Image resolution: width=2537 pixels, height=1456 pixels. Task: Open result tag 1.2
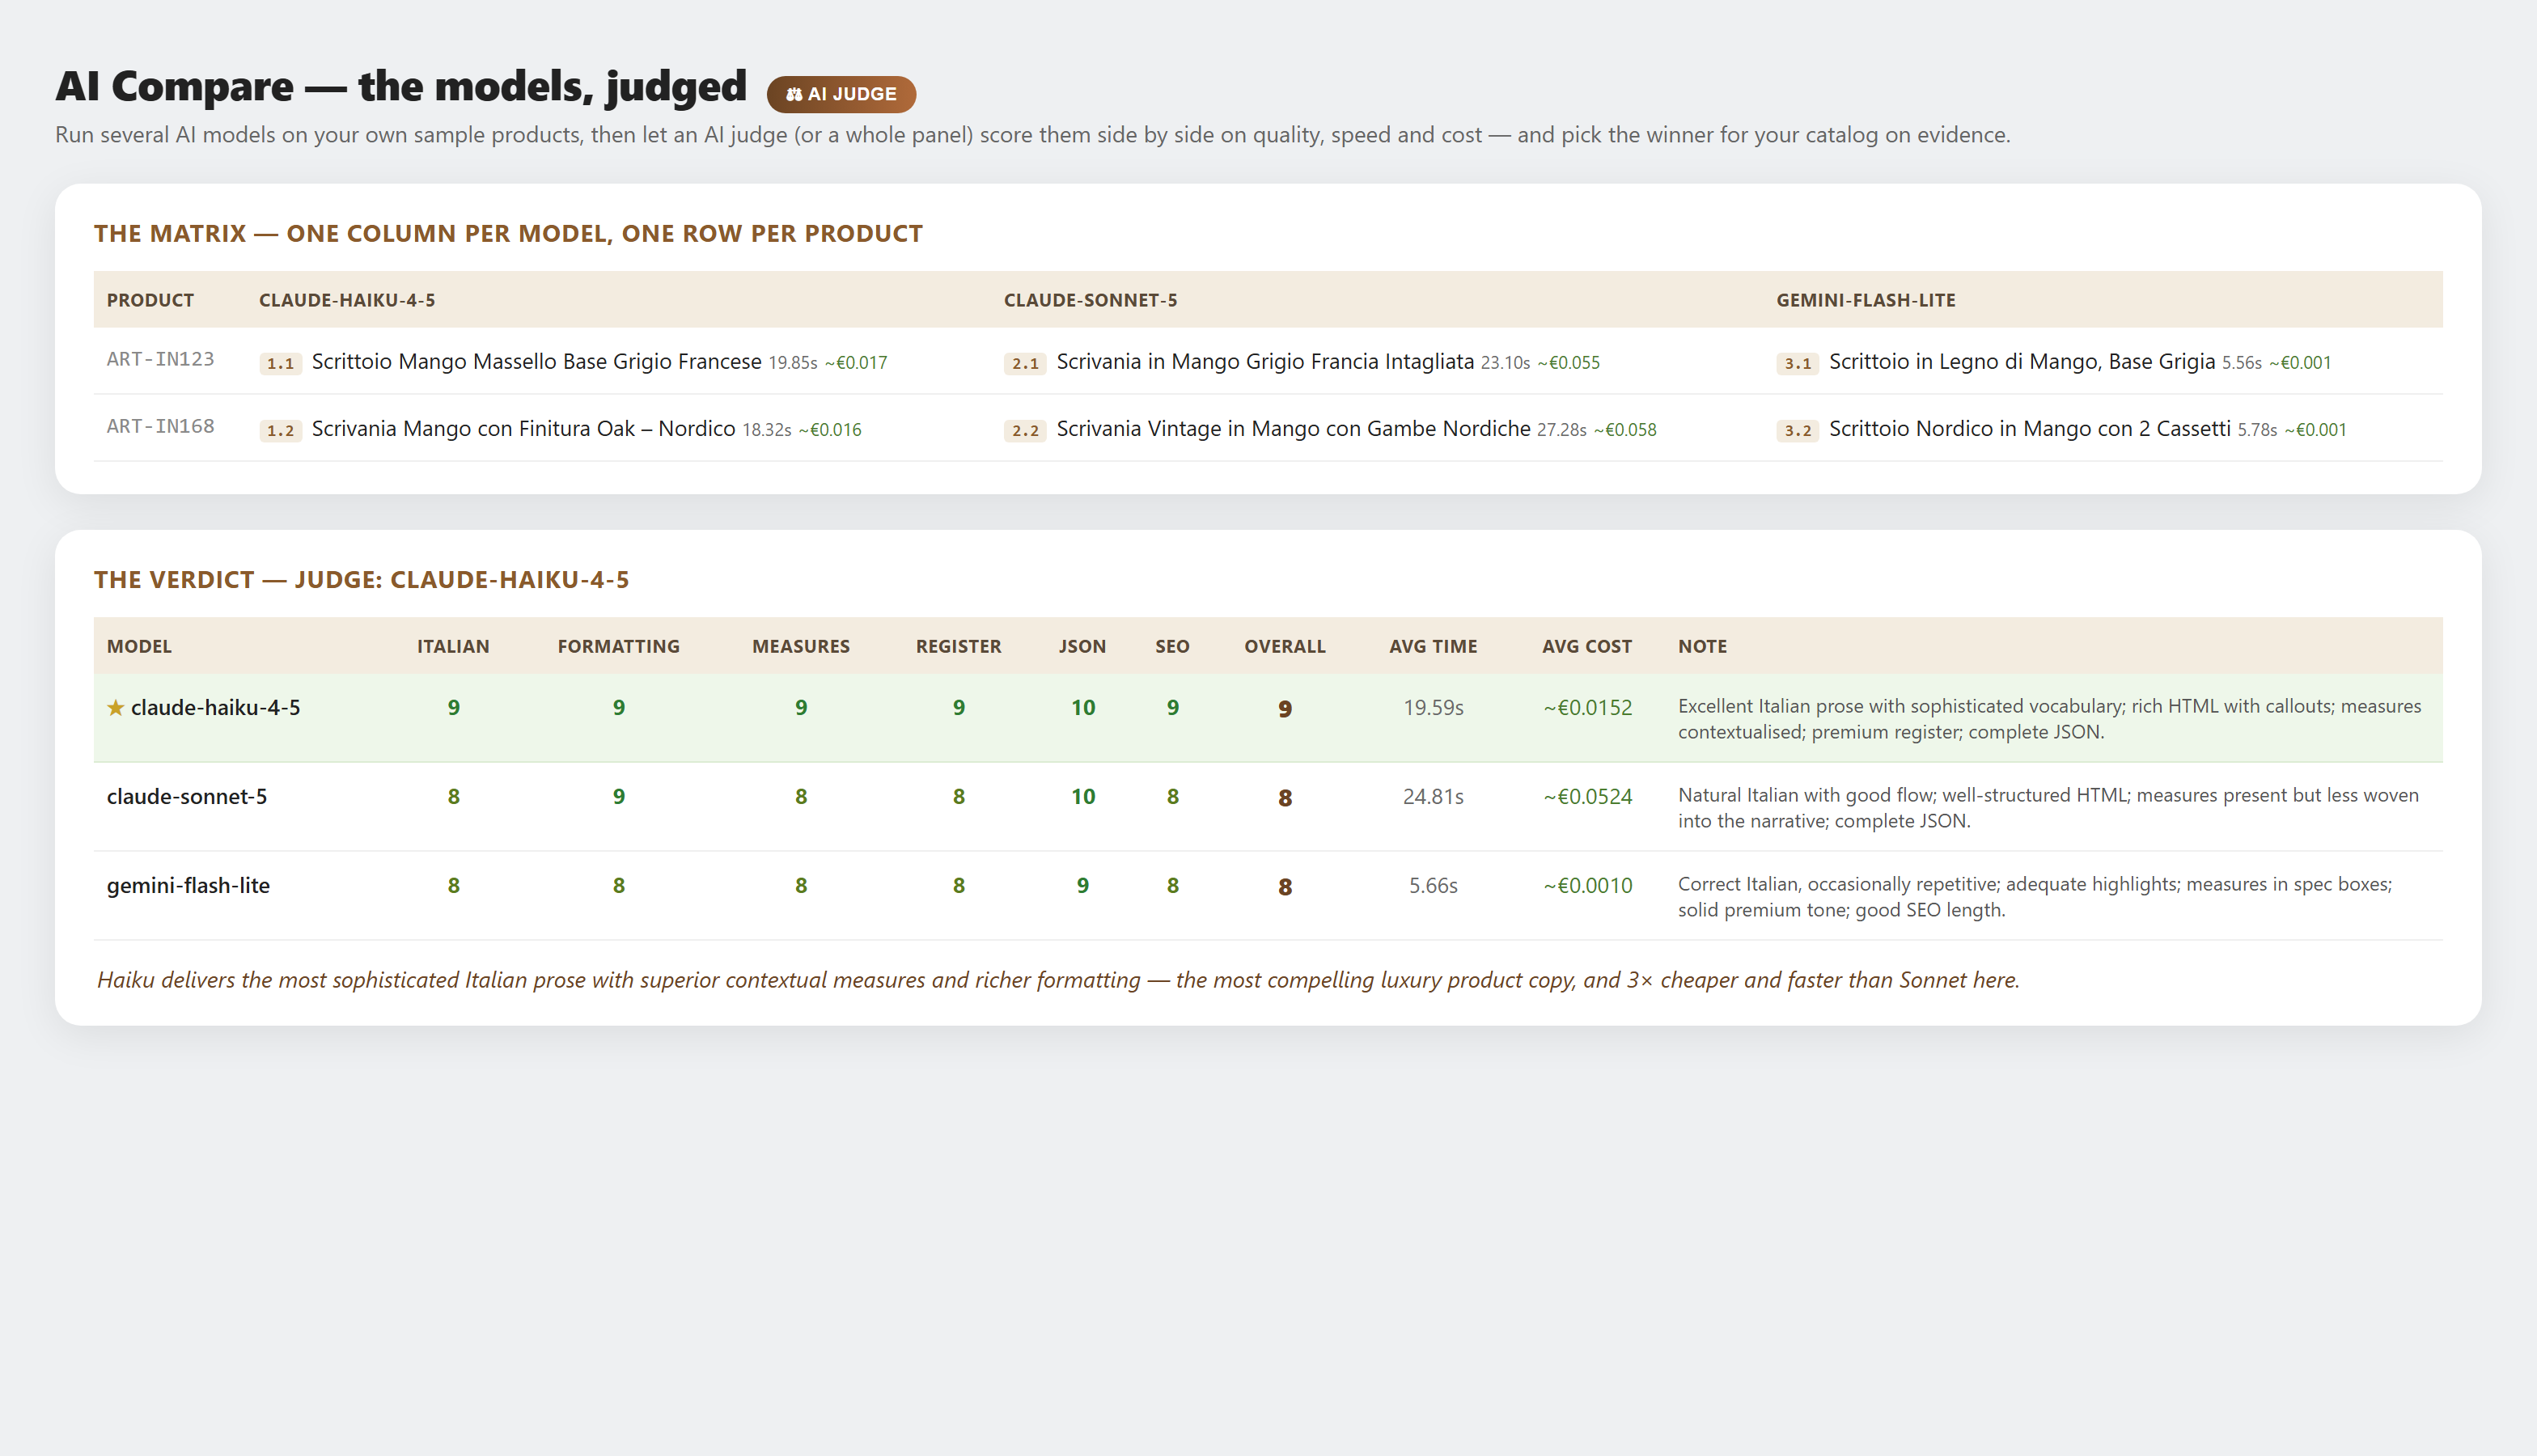click(280, 430)
